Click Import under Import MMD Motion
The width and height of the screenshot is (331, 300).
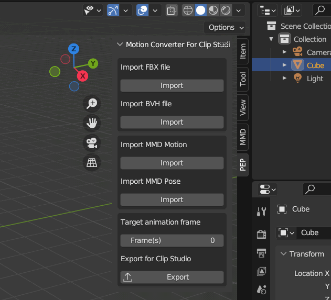point(172,163)
